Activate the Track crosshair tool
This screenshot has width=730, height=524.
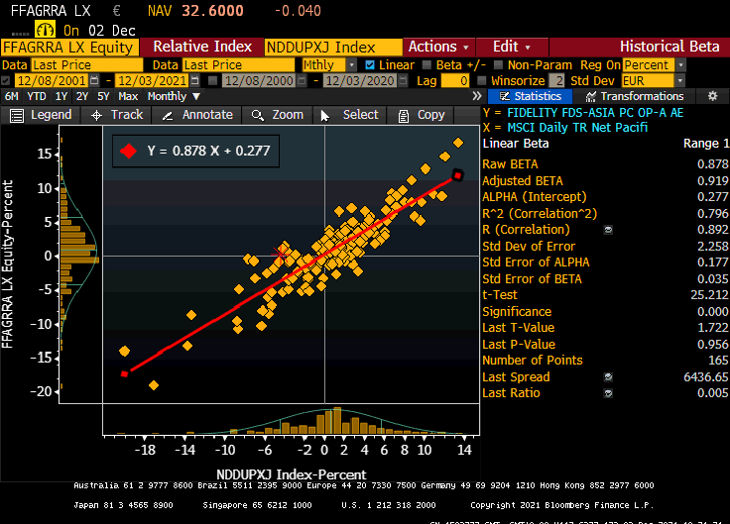tap(97, 115)
